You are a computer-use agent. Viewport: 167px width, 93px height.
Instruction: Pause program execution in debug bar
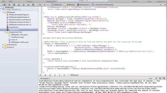point(45,75)
